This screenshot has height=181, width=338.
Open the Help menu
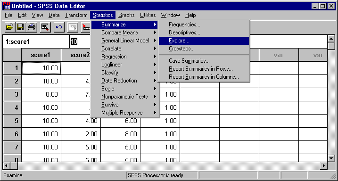coord(190,15)
